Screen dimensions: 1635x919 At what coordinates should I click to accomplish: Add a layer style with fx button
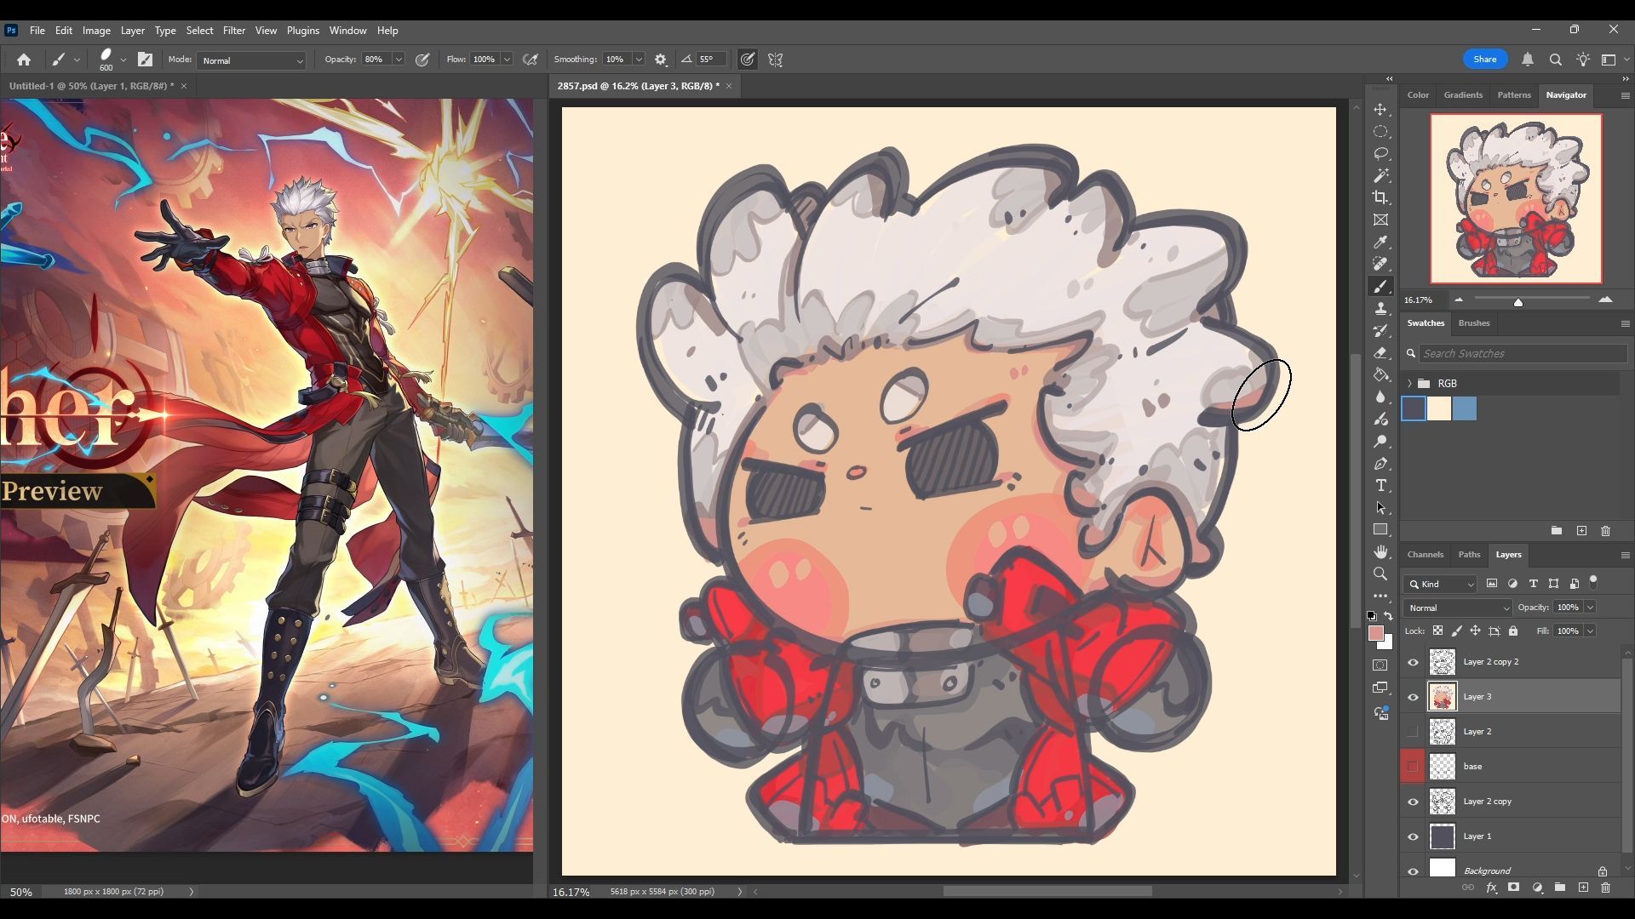[x=1491, y=888]
